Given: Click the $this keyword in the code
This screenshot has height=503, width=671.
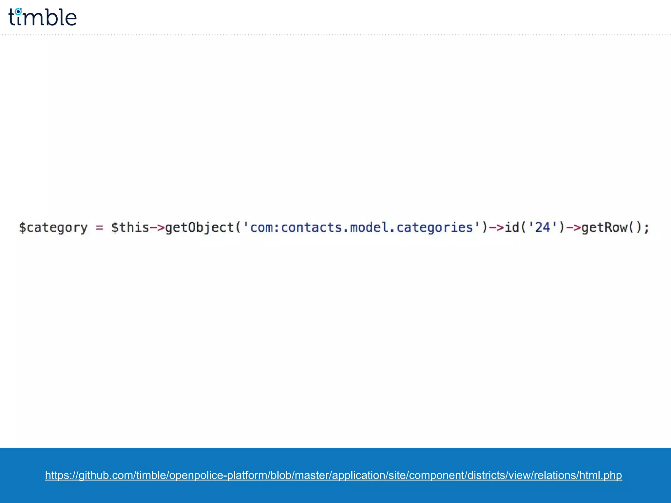Looking at the screenshot, I should pyautogui.click(x=130, y=228).
